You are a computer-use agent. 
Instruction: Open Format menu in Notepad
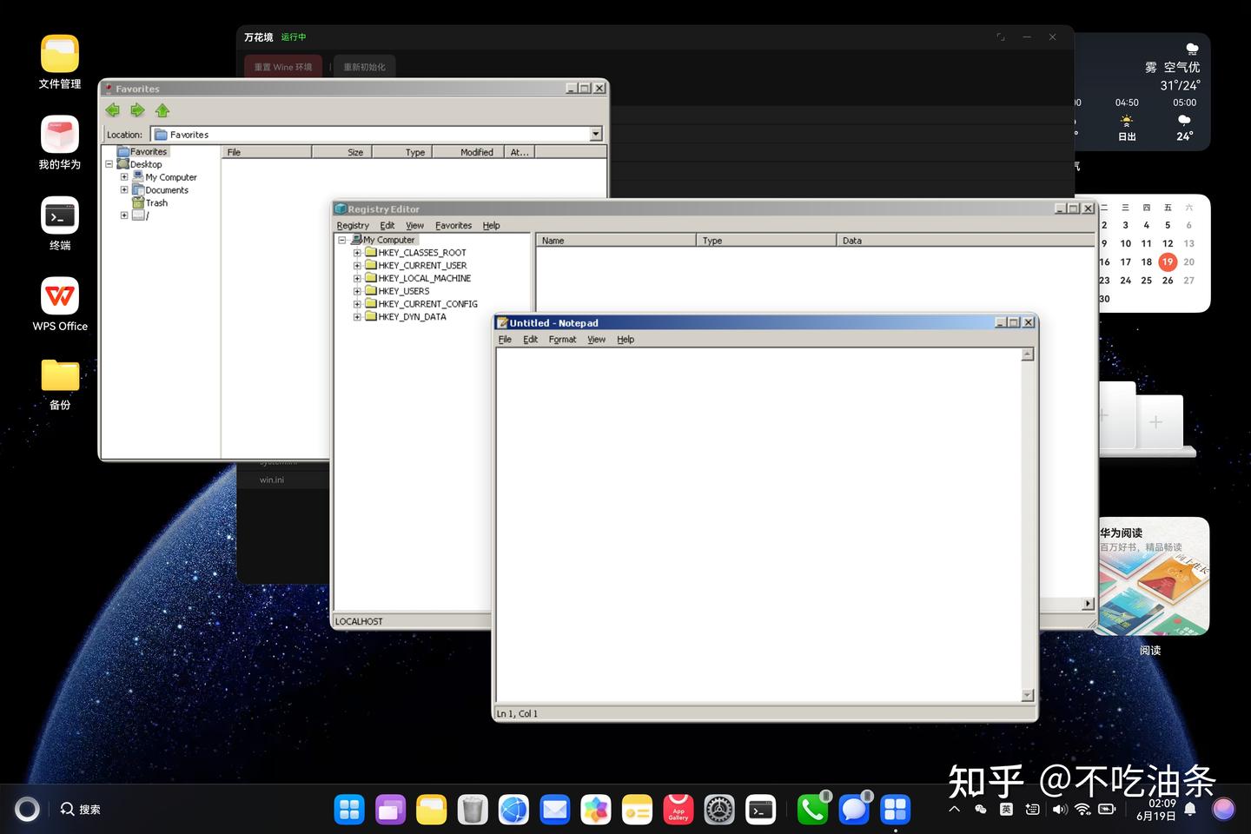[x=562, y=340]
